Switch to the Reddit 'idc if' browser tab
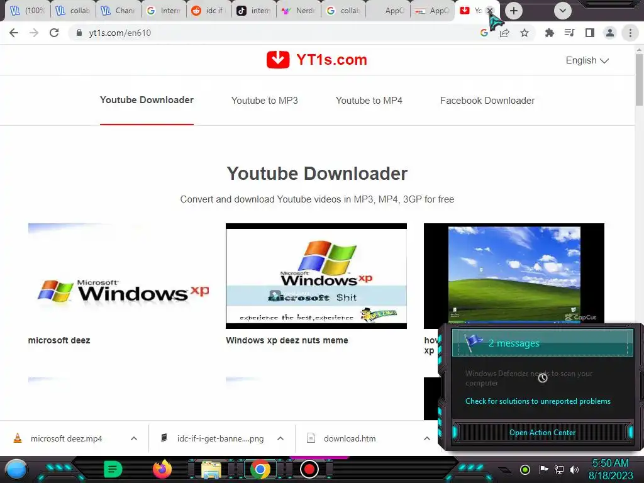 point(209,11)
